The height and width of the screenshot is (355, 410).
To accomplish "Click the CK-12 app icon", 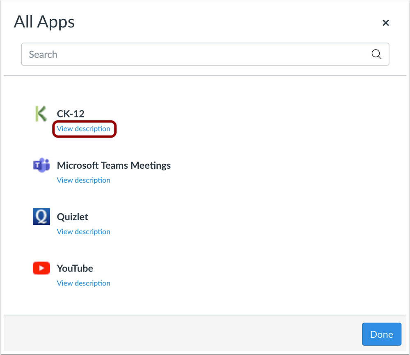I will (x=41, y=114).
